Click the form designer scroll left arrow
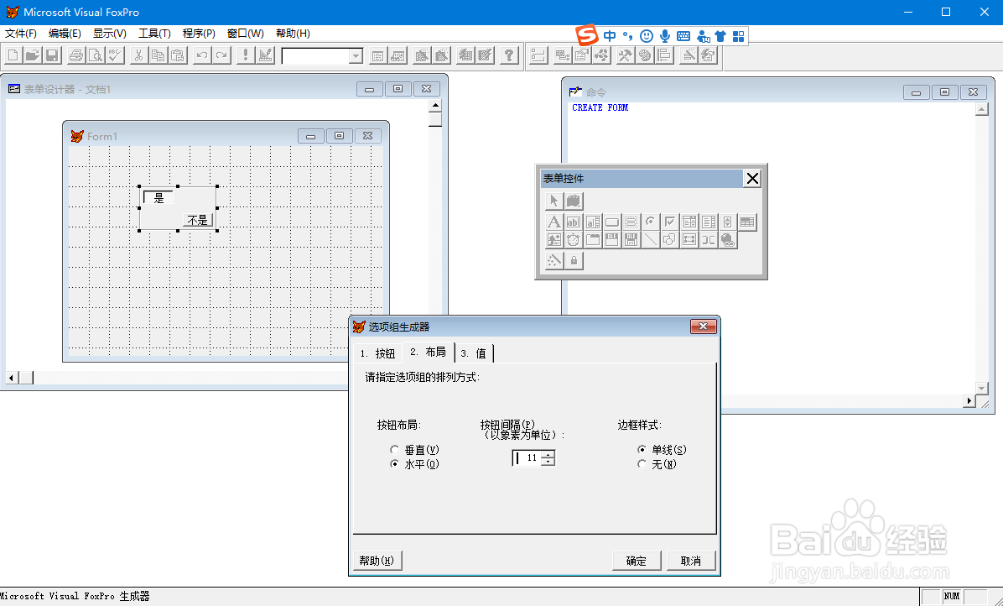 pos(11,378)
